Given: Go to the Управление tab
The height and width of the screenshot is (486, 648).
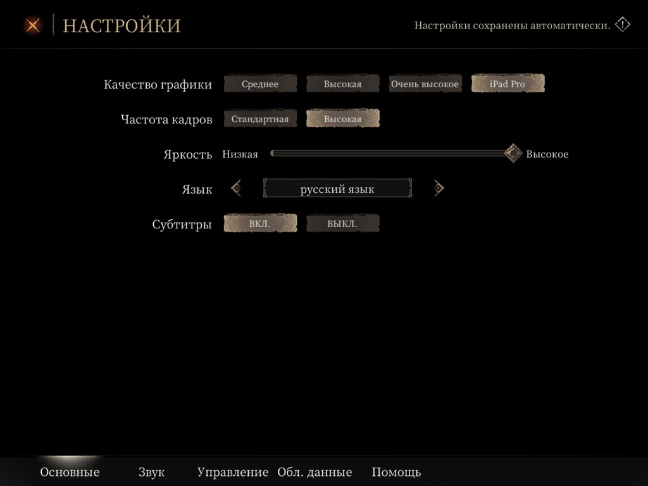Looking at the screenshot, I should [x=233, y=472].
